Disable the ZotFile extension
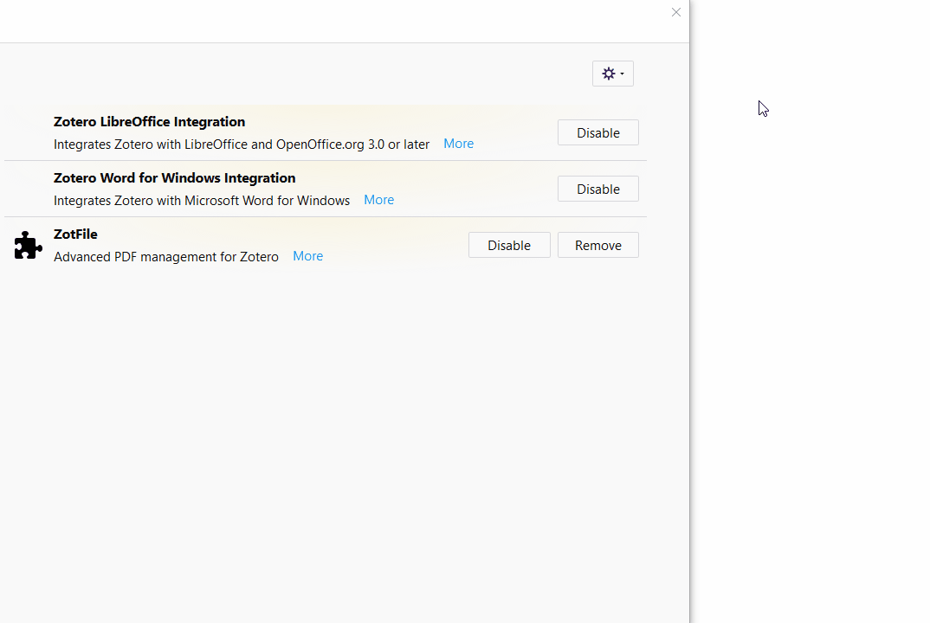Image resolution: width=930 pixels, height=623 pixels. (509, 245)
